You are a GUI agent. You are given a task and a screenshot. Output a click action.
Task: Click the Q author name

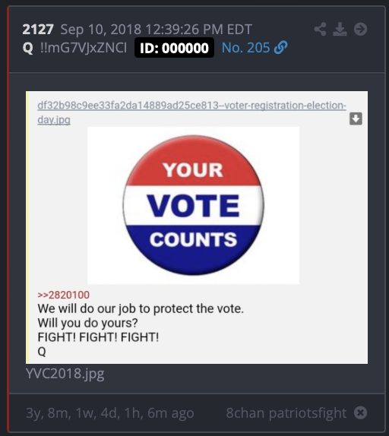click(x=28, y=48)
